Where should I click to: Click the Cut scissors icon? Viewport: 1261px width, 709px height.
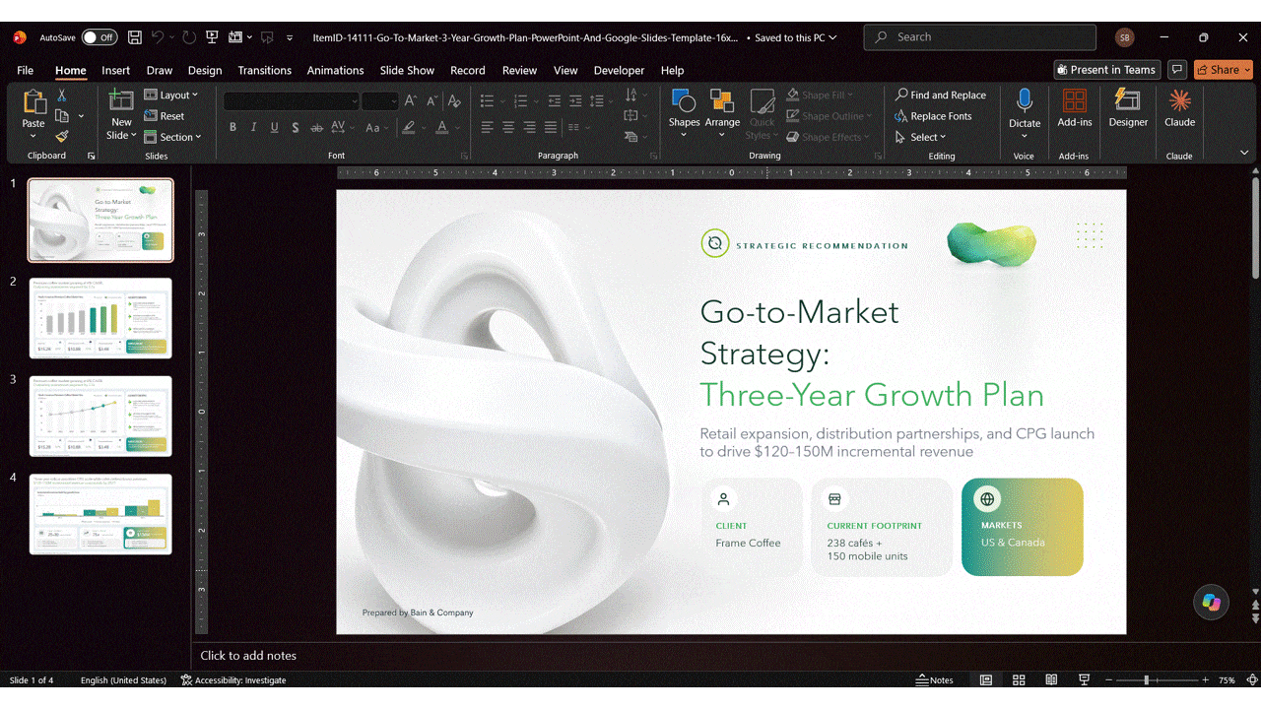tap(62, 96)
